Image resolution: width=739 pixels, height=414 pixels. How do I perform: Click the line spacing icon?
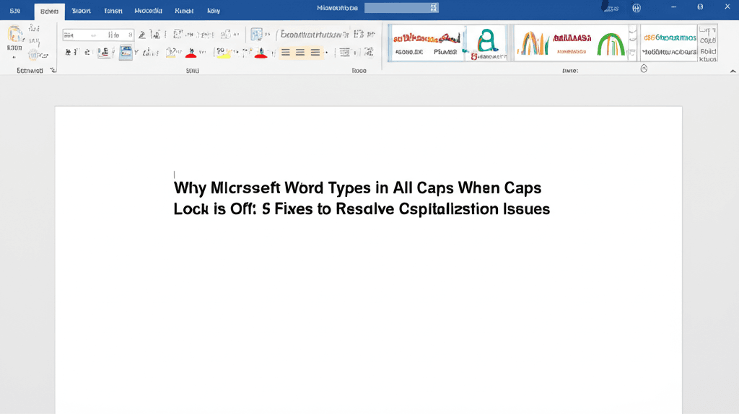(x=345, y=52)
